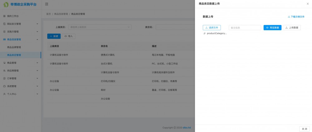Click the 选择文件 button
Screen dimensions: 312x132
(x=212, y=28)
